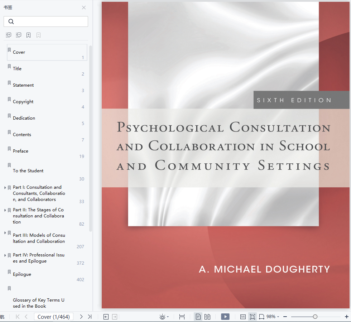Add a new bookmark icon
This screenshot has width=351, height=322.
28,35
